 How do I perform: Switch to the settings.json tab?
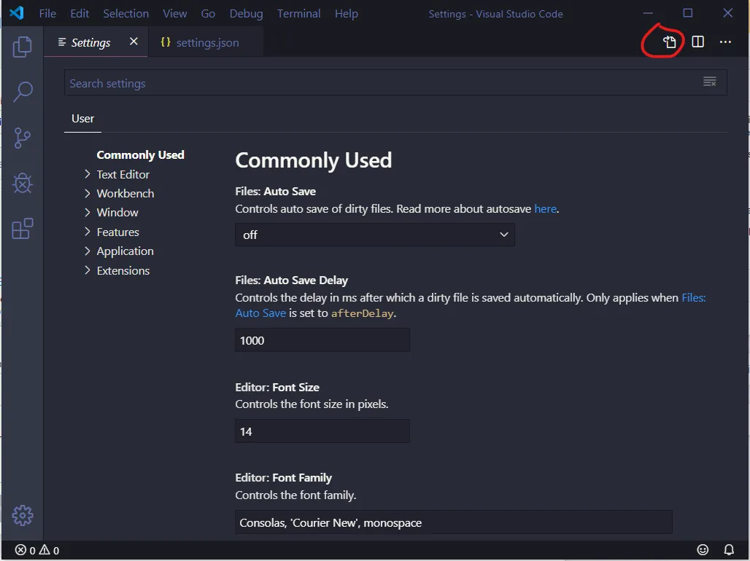pyautogui.click(x=206, y=43)
